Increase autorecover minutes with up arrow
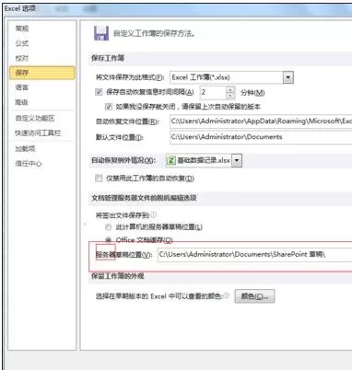 tap(230, 89)
